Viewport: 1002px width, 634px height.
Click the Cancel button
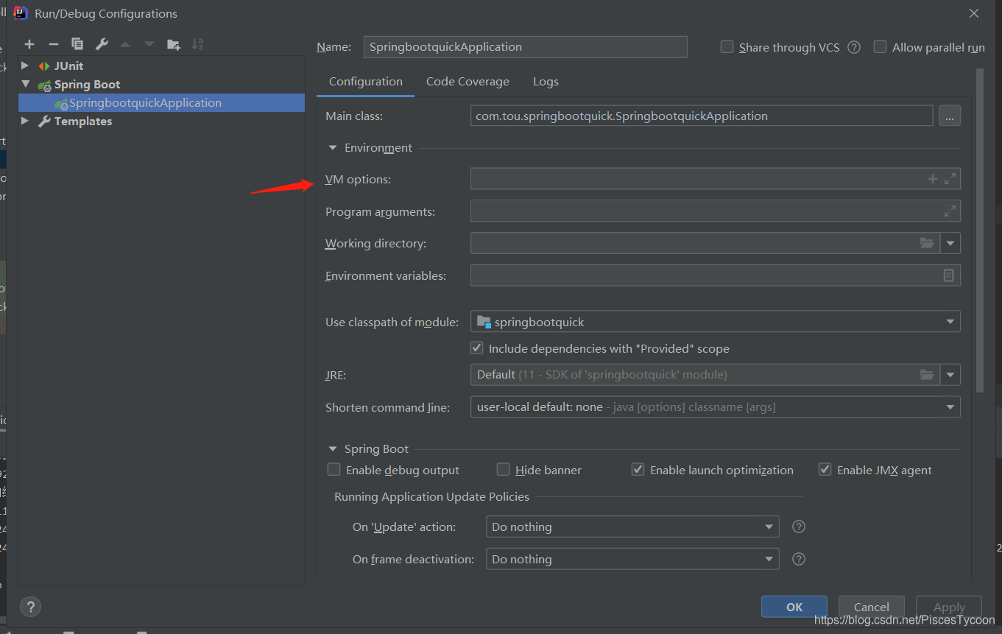(x=872, y=607)
